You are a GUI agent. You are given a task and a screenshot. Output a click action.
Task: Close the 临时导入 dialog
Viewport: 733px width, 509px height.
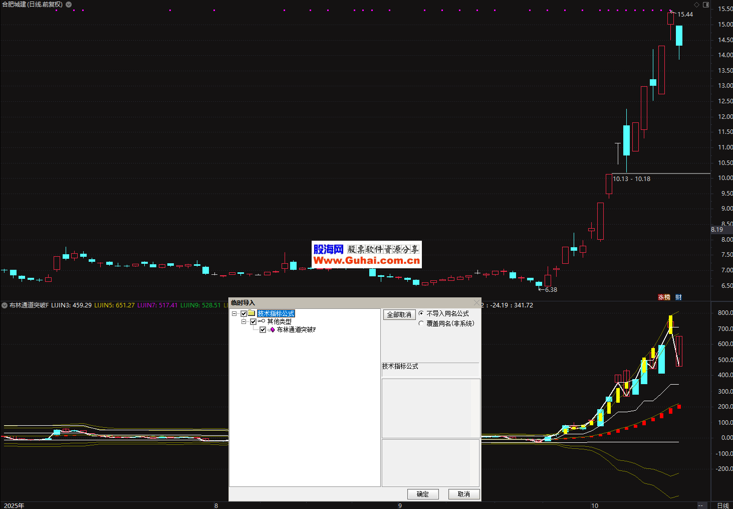476,303
